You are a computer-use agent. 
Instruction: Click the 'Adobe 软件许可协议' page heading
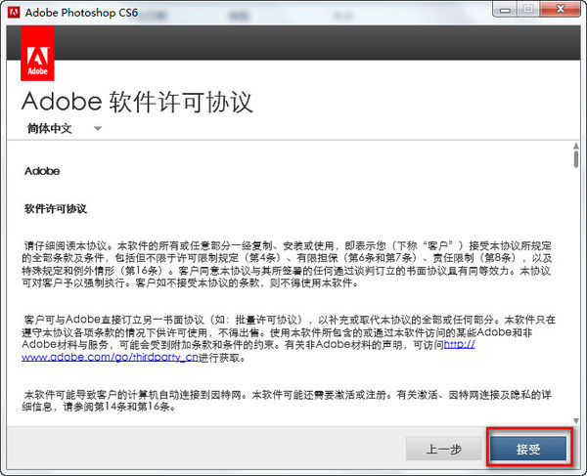[137, 102]
